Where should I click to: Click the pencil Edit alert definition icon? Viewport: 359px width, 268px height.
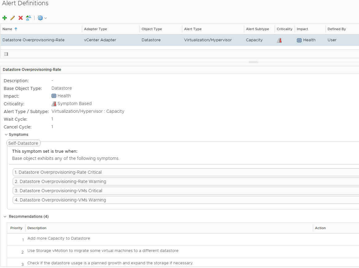(x=13, y=18)
